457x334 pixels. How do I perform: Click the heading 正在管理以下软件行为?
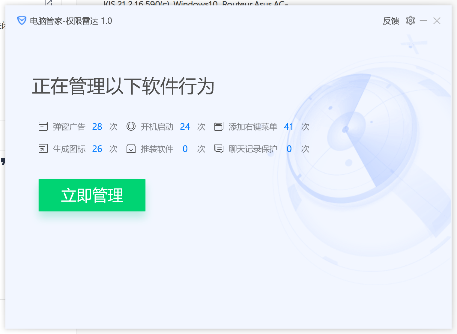pyautogui.click(x=123, y=86)
